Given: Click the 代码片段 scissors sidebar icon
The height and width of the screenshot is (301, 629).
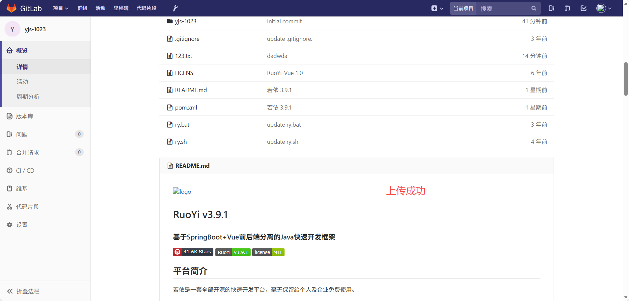Looking at the screenshot, I should coord(10,207).
